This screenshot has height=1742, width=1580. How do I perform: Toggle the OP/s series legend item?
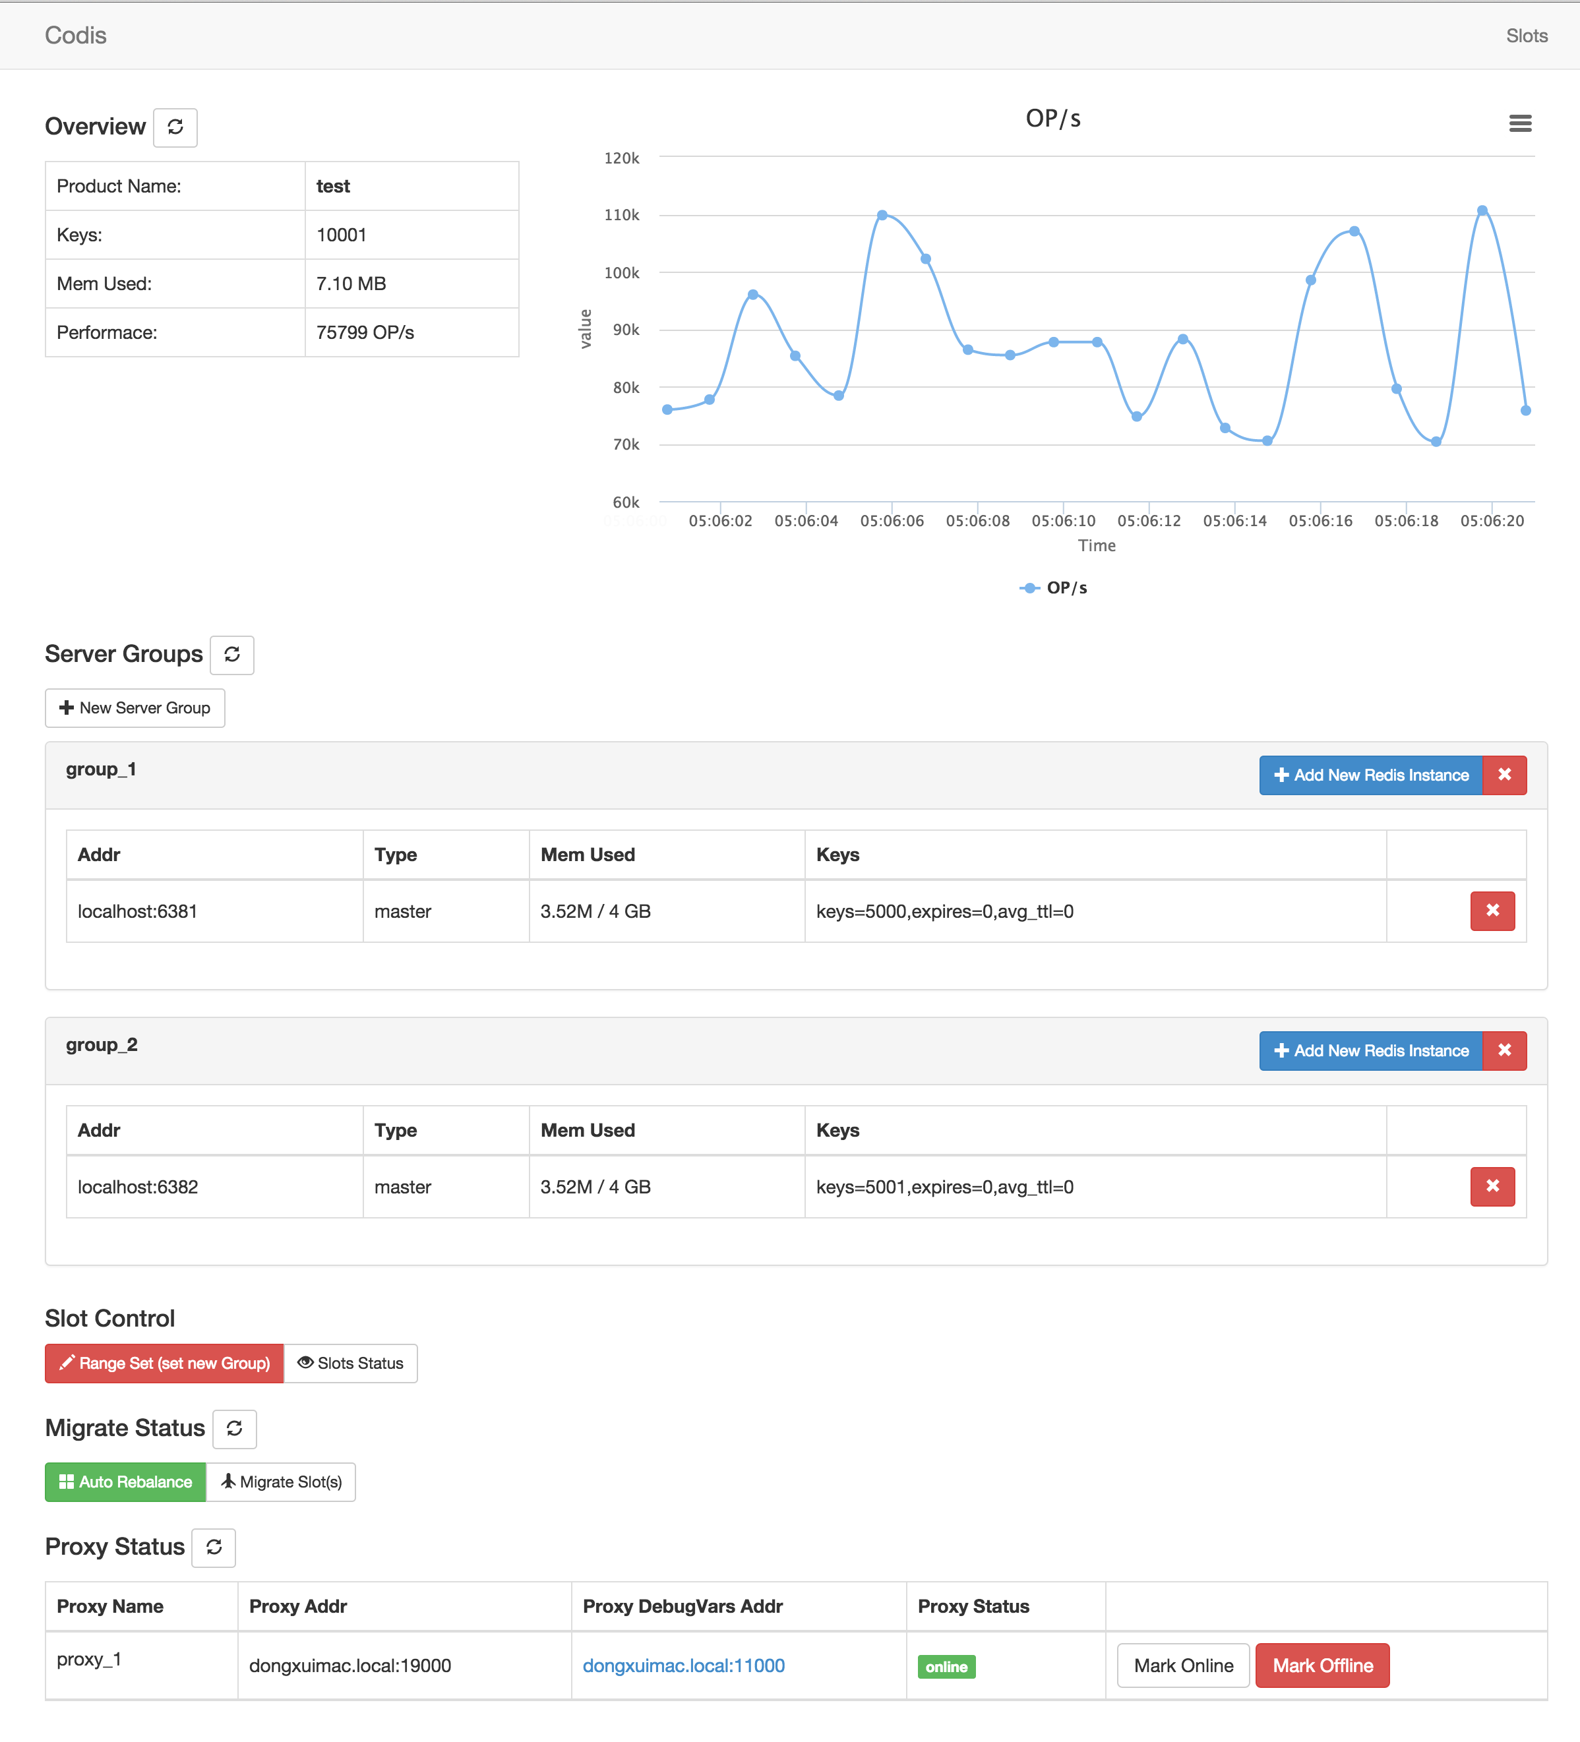[1054, 587]
